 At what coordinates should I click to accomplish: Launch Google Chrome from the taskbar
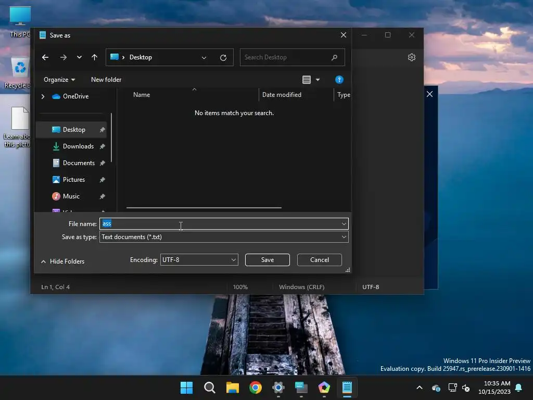tap(255, 387)
